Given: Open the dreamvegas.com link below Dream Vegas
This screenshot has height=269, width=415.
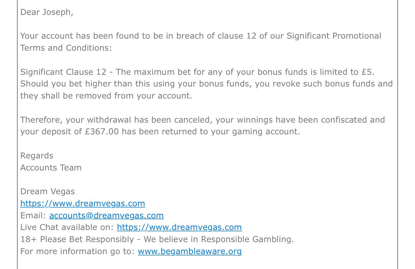Looking at the screenshot, I should point(83,203).
